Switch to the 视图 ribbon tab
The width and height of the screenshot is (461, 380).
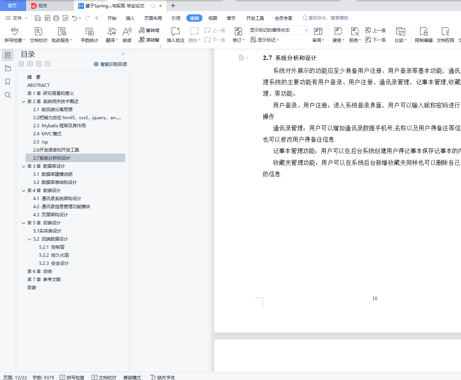click(213, 18)
